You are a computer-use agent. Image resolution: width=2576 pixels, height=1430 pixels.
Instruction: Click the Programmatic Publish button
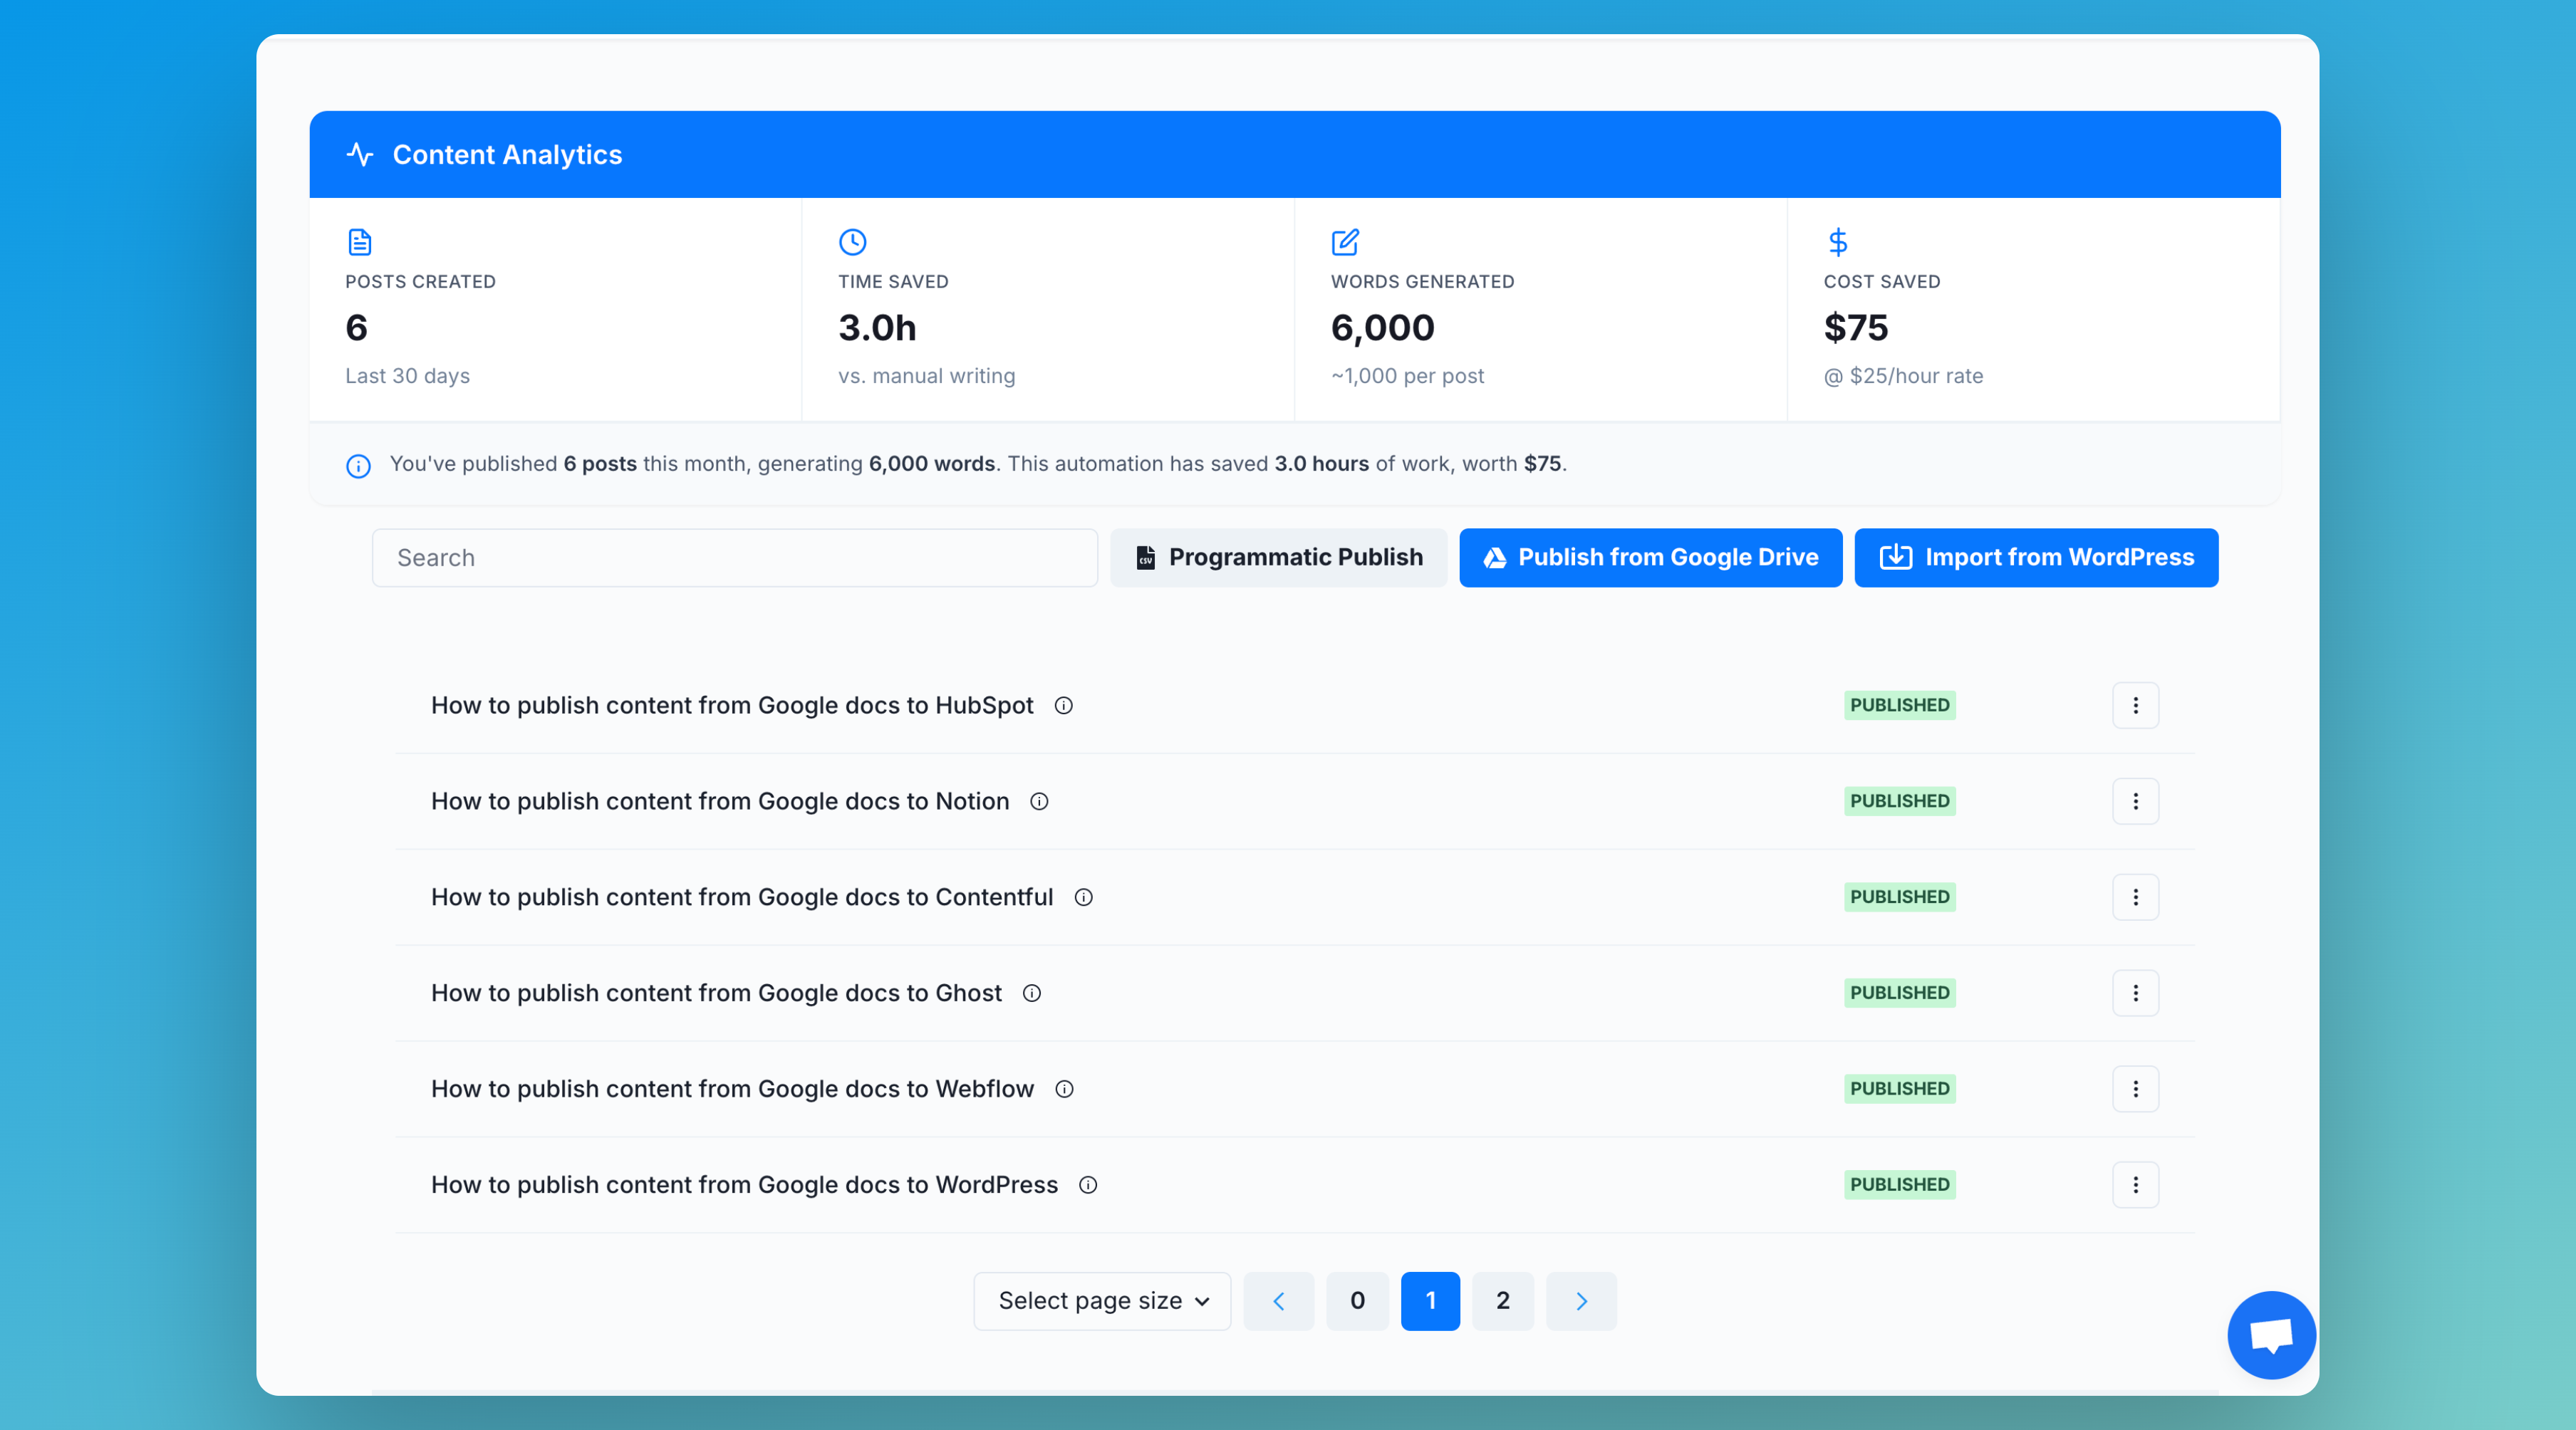click(x=1278, y=557)
